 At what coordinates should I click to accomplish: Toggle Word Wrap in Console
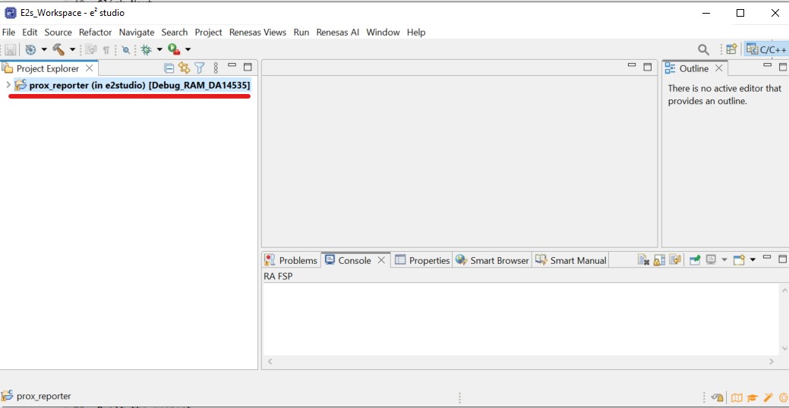pyautogui.click(x=675, y=260)
